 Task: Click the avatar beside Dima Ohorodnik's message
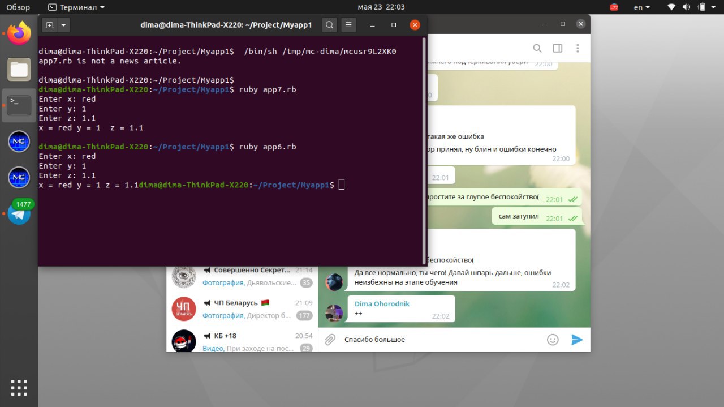click(334, 313)
